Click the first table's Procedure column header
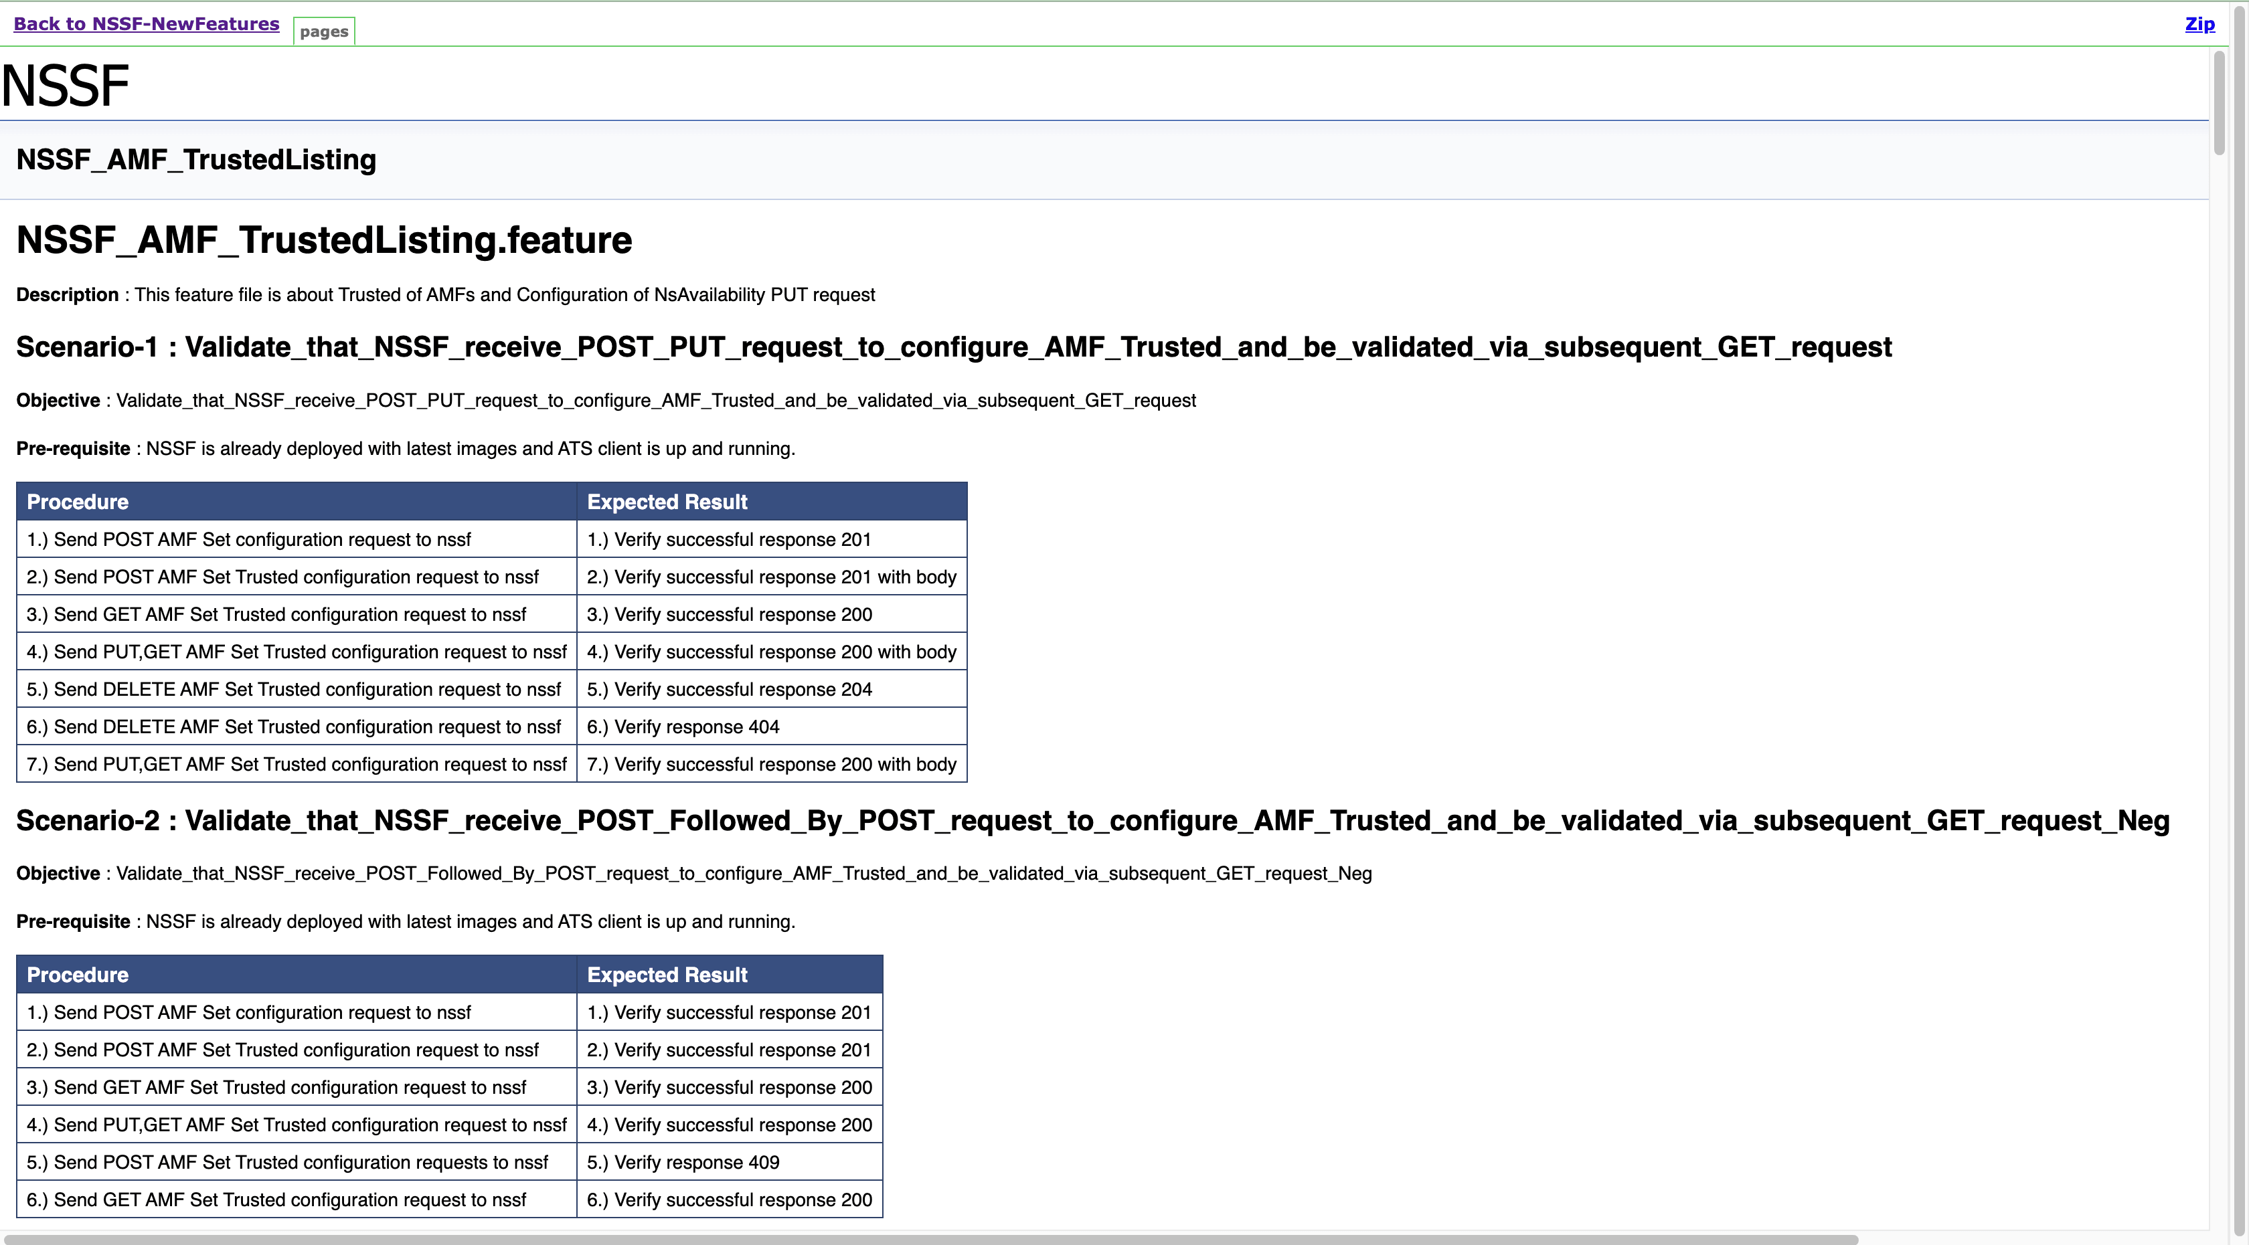The width and height of the screenshot is (2249, 1245). [77, 501]
